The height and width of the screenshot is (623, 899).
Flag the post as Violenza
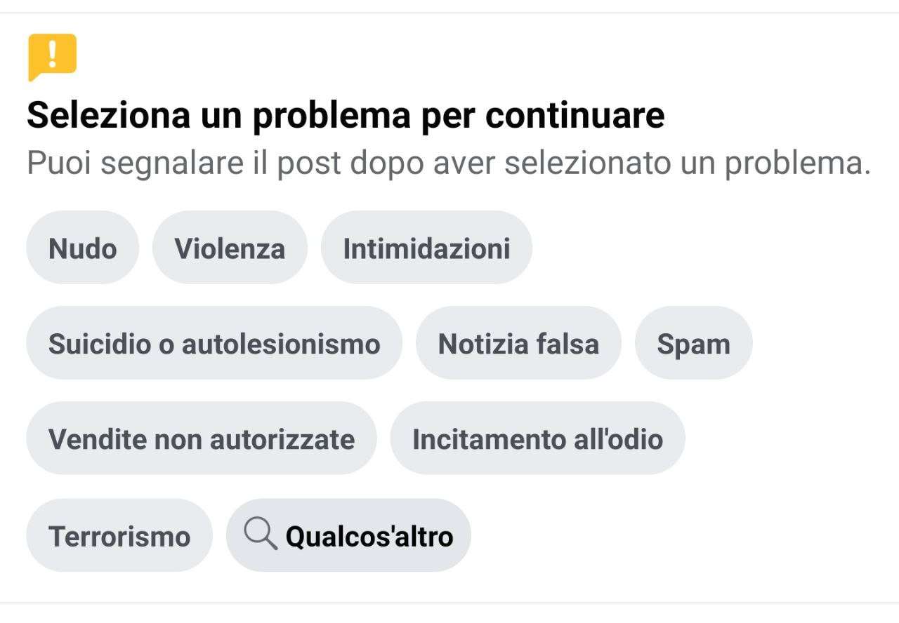pyautogui.click(x=230, y=248)
